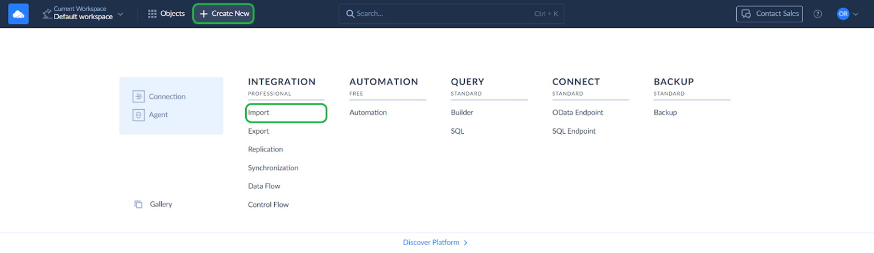Open Backup under the Backup section
The height and width of the screenshot is (253, 874).
point(665,113)
